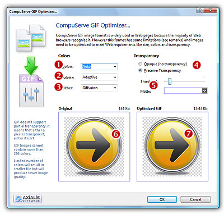Confirm with the OK button

162,199
